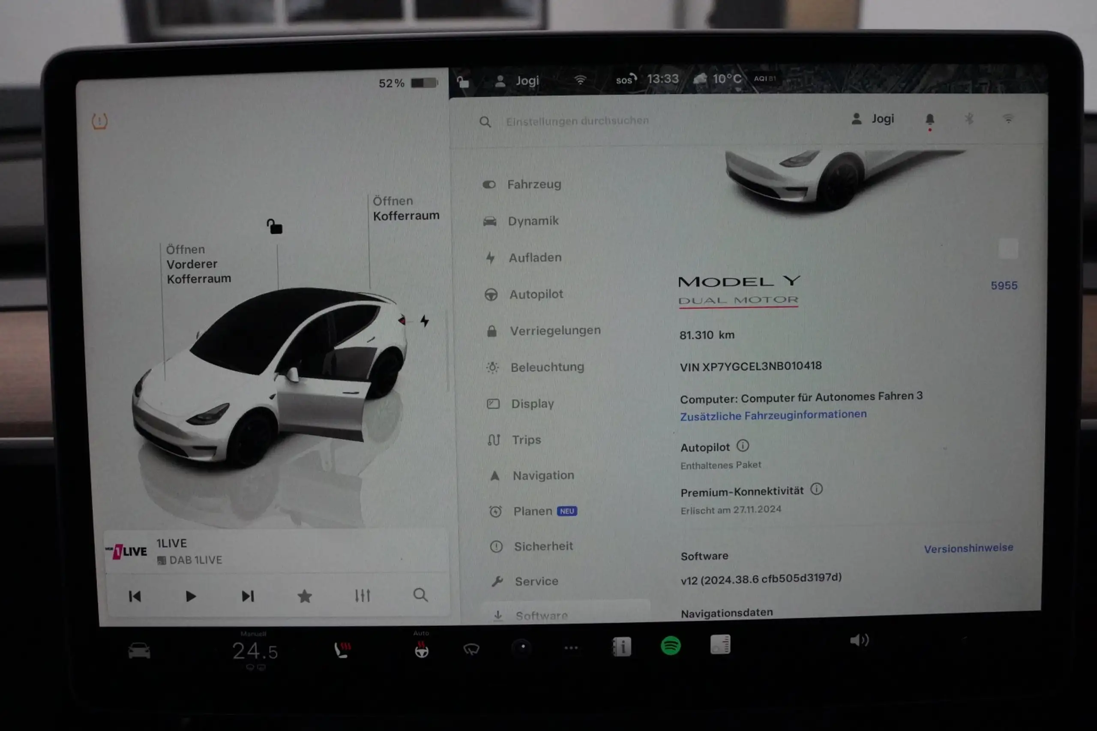Open the Vorderer Kofferraum (frunk)
This screenshot has width=1097, height=731.
[198, 264]
